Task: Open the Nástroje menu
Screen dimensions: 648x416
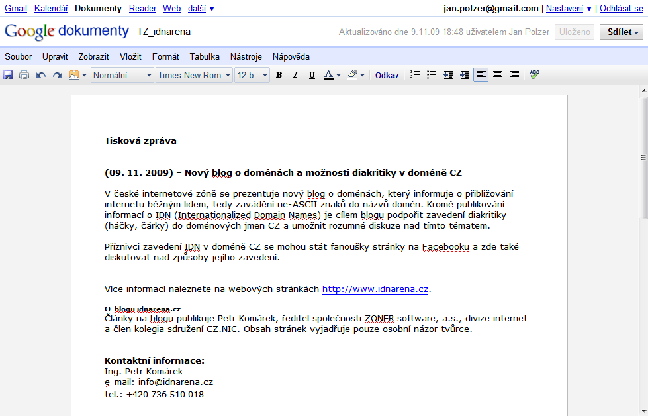Action: pyautogui.click(x=246, y=56)
